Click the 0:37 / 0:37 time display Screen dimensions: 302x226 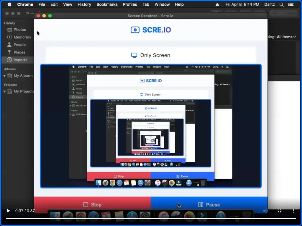pyautogui.click(x=25, y=211)
